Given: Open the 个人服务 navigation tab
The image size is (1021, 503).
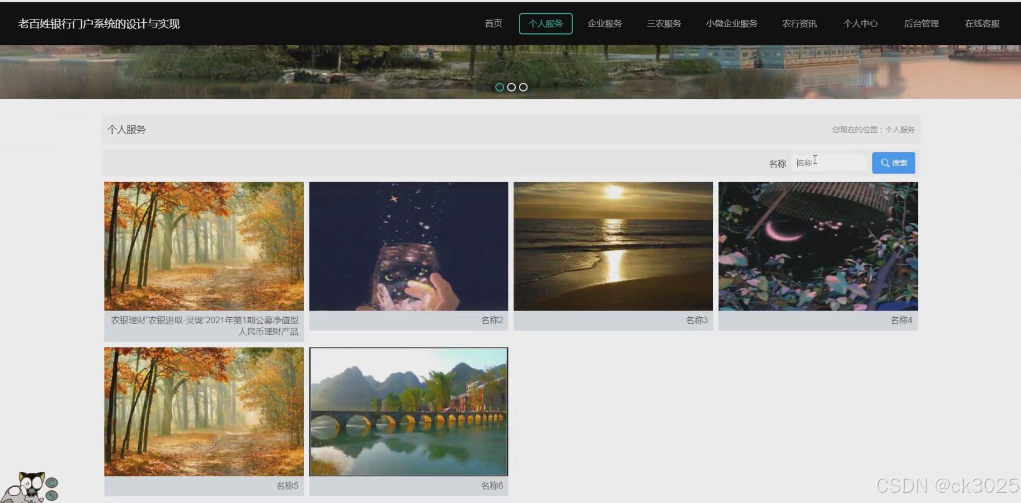Looking at the screenshot, I should 546,24.
